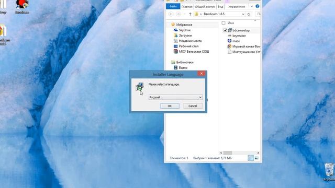
Task: Select the maze file icon
Action: point(230,41)
